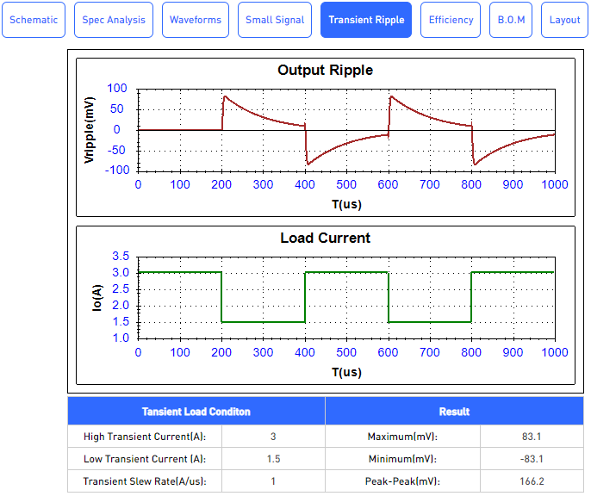Click the Minimum(mV) result value -83.1

[532, 459]
